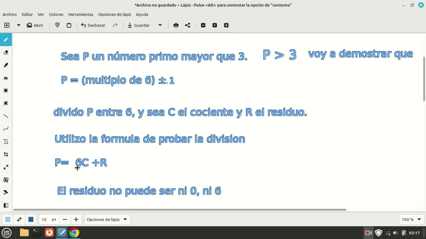Click the horizontal scrollbar handle
The image size is (426, 239).
(x=180, y=210)
